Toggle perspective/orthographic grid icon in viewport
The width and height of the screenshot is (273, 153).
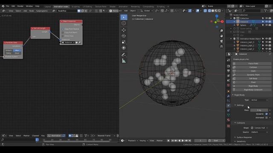click(x=221, y=46)
